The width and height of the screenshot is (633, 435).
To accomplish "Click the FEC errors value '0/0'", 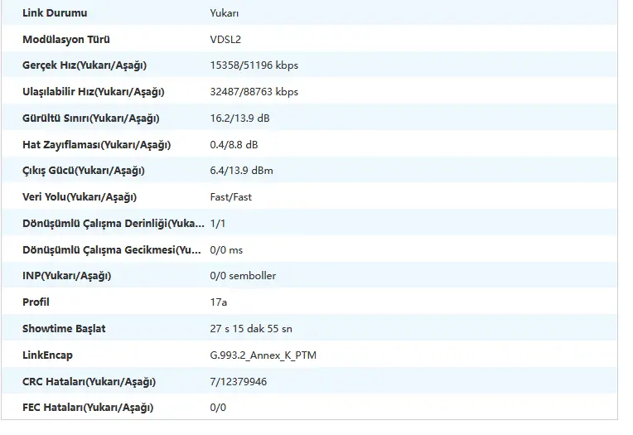I will 218,408.
